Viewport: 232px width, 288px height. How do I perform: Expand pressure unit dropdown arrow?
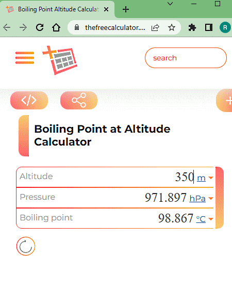coord(211,198)
